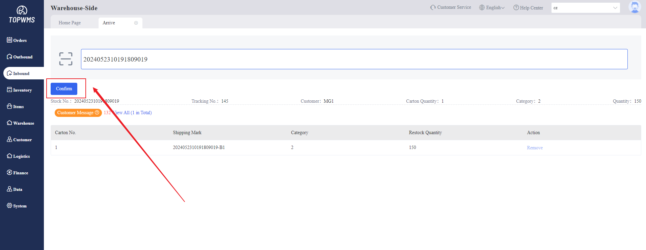
Task: Expand the cz warehouse selector
Action: (585, 8)
